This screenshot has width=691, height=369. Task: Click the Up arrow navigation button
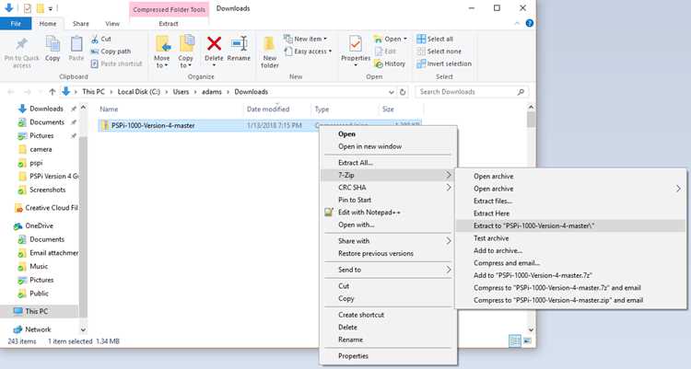coord(52,92)
